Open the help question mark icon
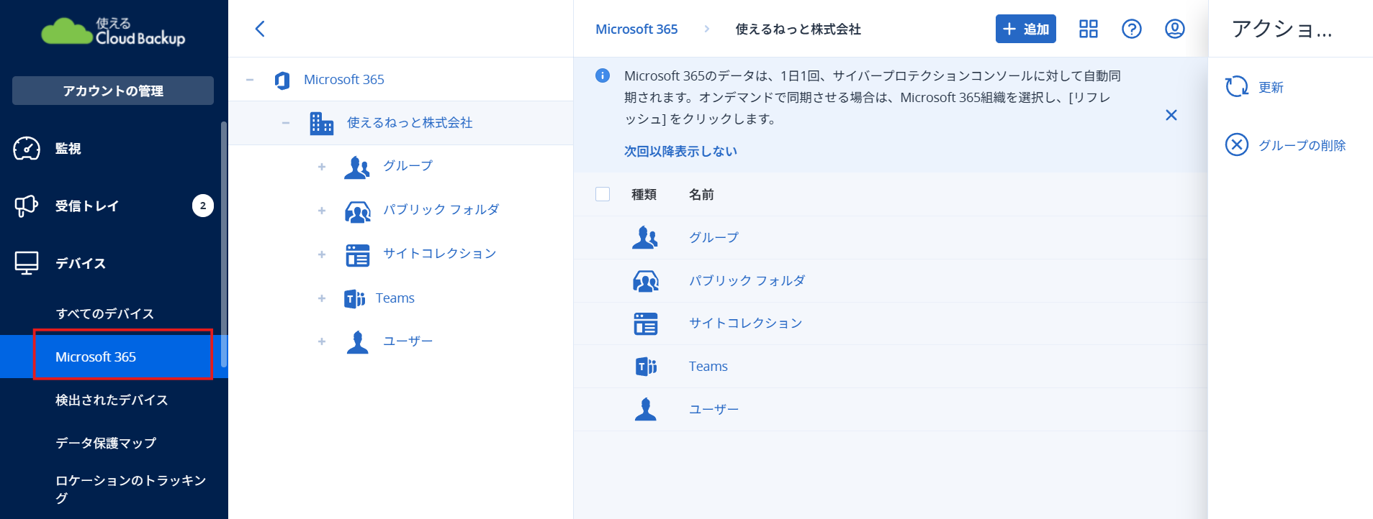Viewport: 1373px width, 519px height. [1132, 29]
